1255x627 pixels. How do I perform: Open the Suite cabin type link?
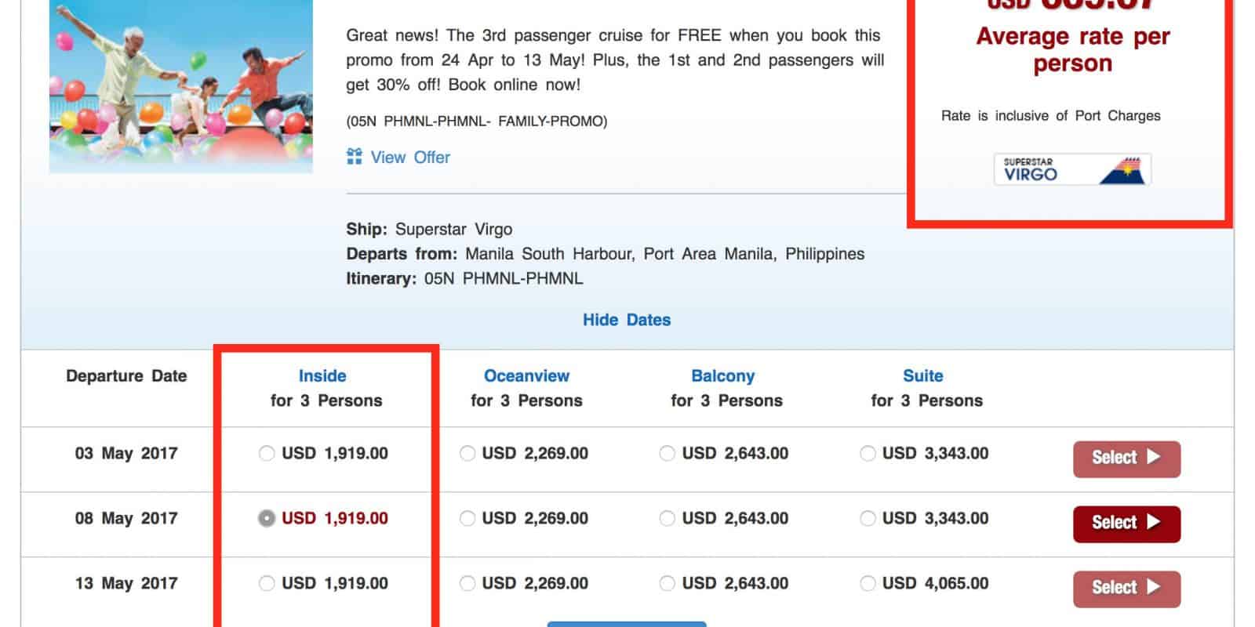tap(922, 376)
